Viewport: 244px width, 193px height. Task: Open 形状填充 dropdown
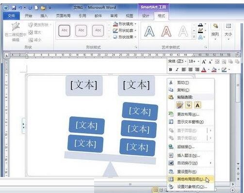(x=125, y=24)
